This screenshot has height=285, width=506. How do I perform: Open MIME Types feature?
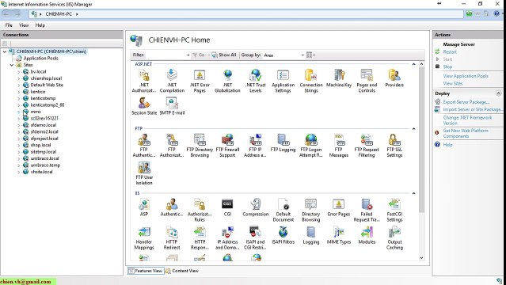tap(339, 235)
